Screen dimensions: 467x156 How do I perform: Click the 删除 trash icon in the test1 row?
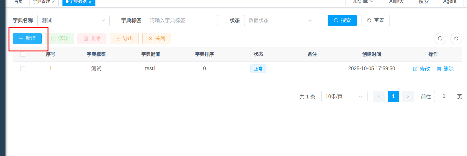click(439, 69)
